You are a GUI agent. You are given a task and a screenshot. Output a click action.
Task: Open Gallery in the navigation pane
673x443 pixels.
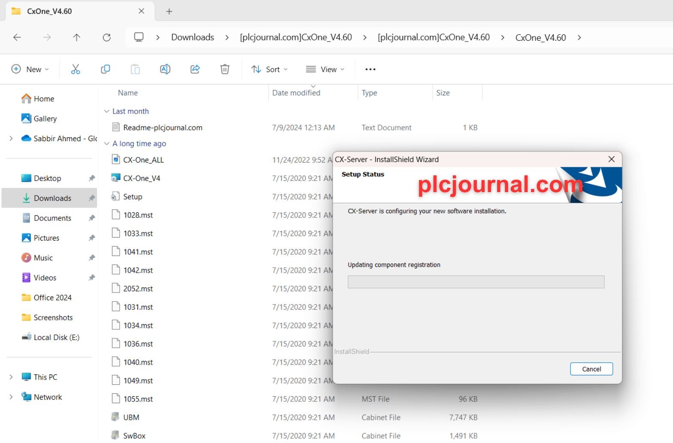[x=45, y=118]
